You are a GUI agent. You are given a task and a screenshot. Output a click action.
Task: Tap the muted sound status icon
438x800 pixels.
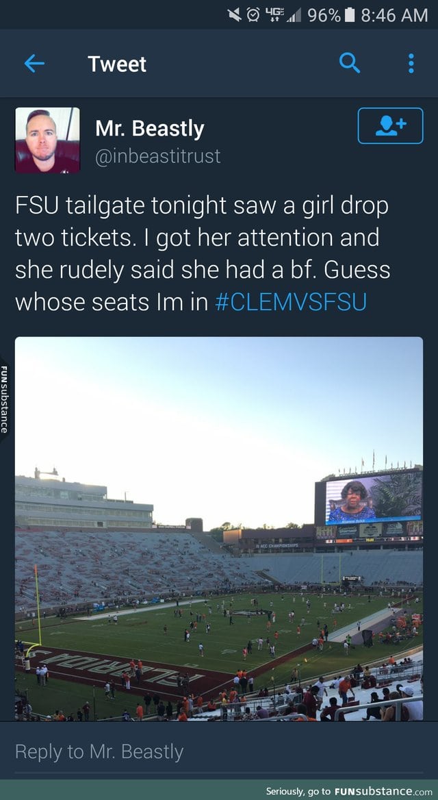click(x=235, y=15)
